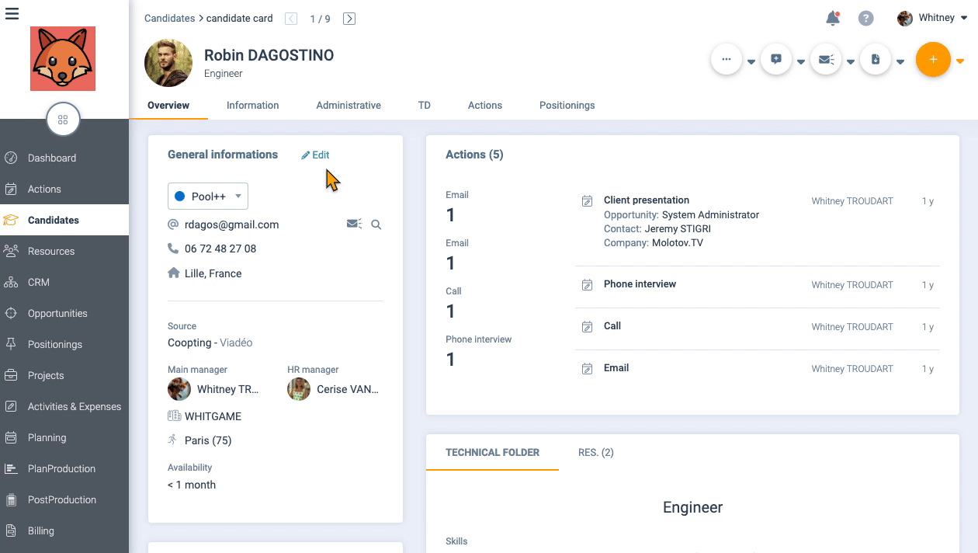Go to next candidate card arrow
978x553 pixels.
(x=349, y=19)
